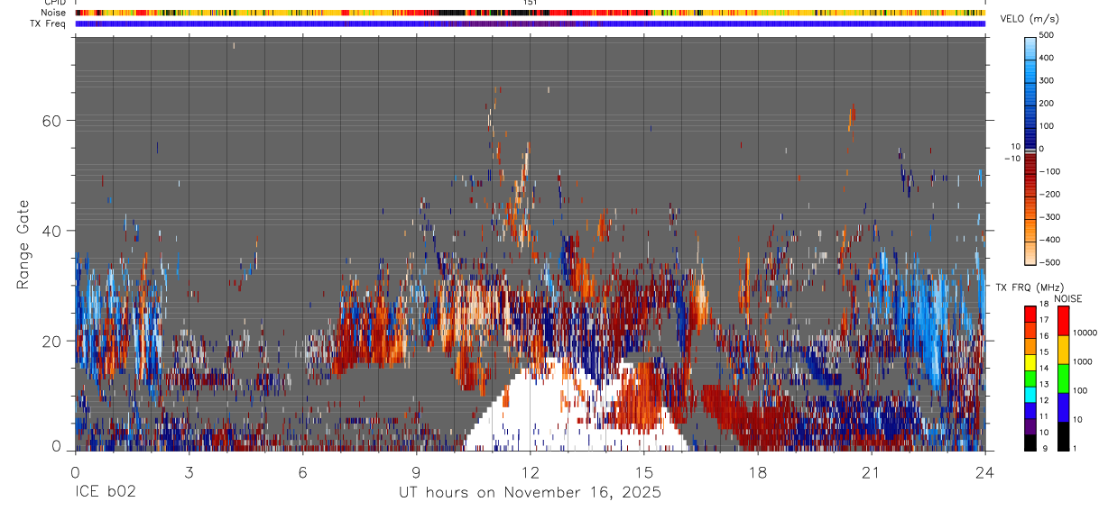The image size is (1108, 511).
Task: Click the x-axis hour tick '9'
Action: click(x=416, y=471)
